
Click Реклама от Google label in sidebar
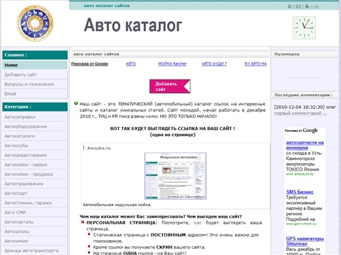pyautogui.click(x=301, y=131)
